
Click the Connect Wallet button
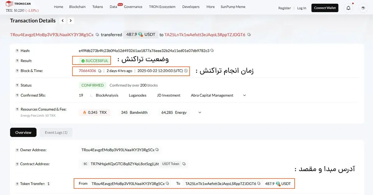pos(325,8)
